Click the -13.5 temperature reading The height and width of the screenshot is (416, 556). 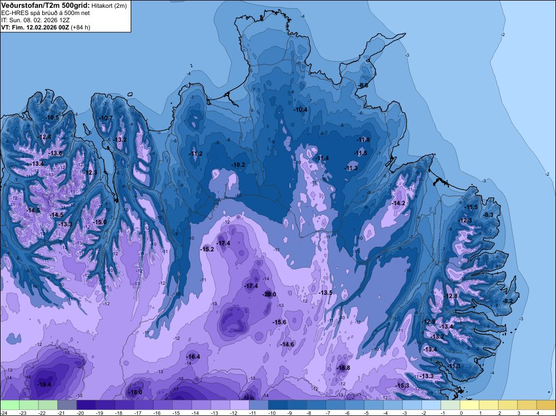point(325,293)
